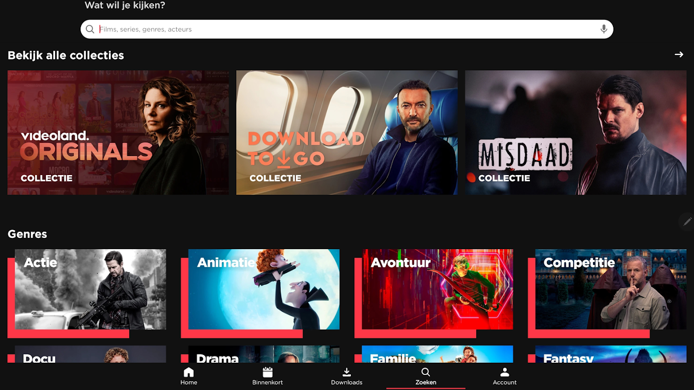
Task: Click the Bekijk alle collecties heading
Action: click(66, 56)
